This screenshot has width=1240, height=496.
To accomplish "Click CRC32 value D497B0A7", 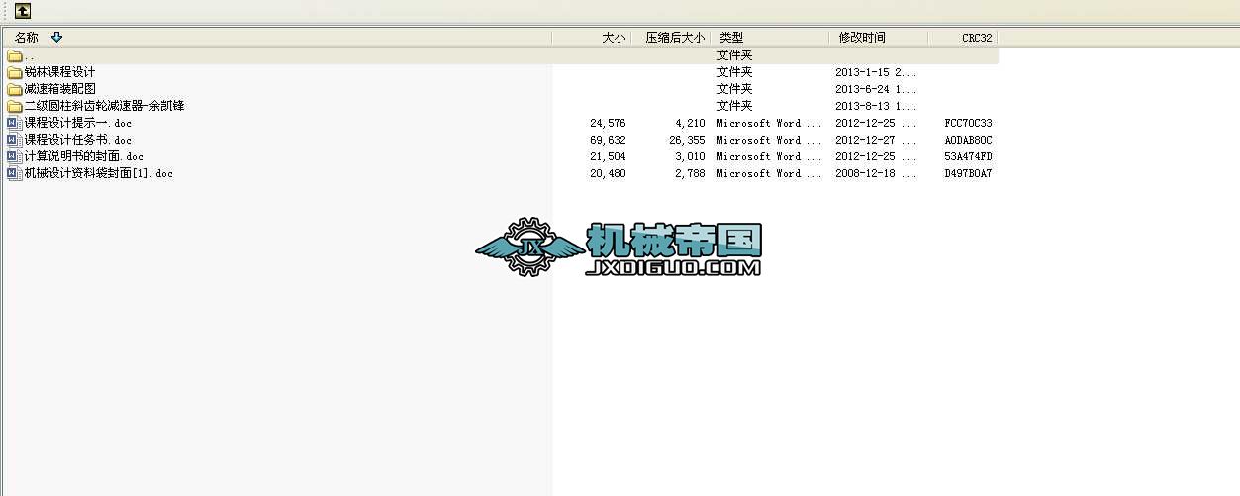I will tap(968, 173).
